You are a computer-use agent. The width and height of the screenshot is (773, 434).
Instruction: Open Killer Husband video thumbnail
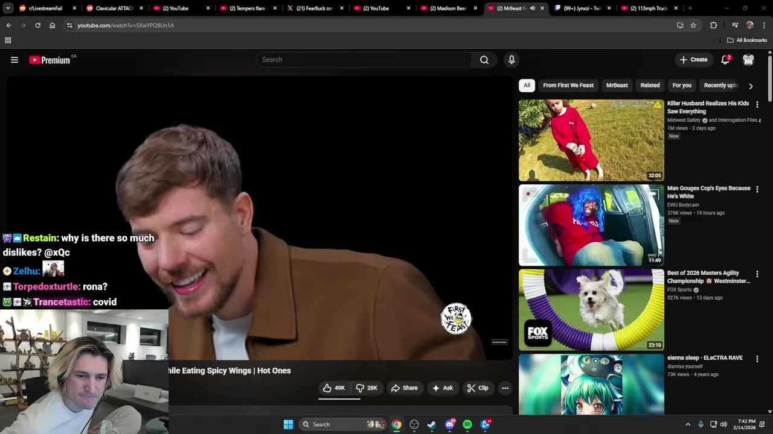591,140
